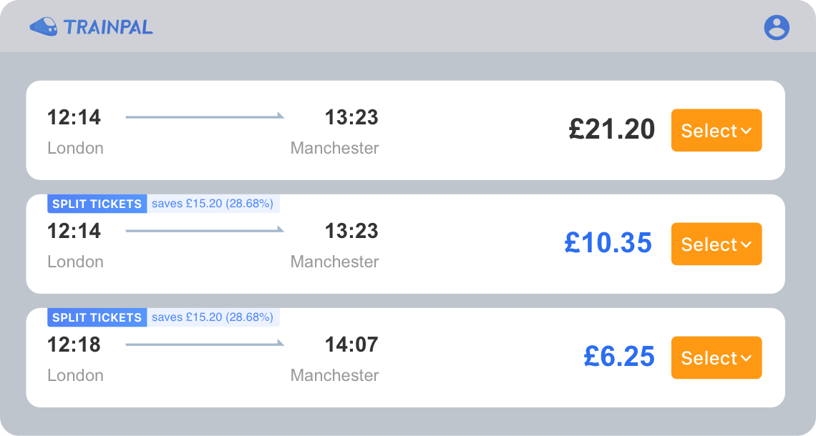The width and height of the screenshot is (816, 436).
Task: Click savings label on 12:18 journey
Action: (x=213, y=317)
